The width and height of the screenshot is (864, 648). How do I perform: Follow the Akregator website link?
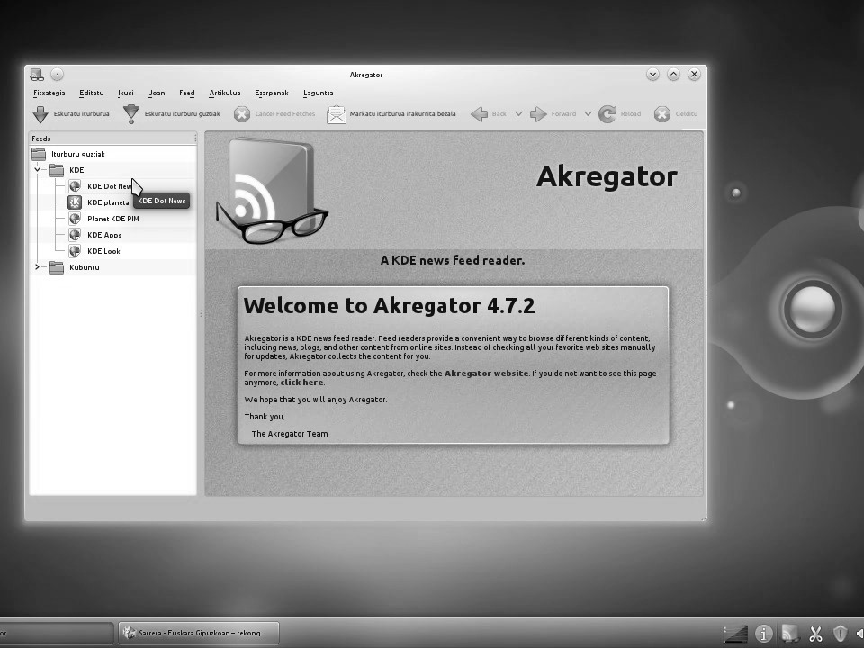486,373
